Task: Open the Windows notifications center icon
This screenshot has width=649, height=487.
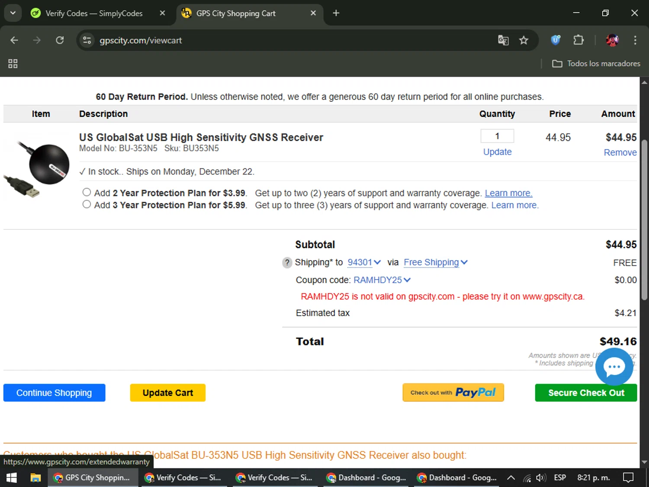Action: (x=628, y=477)
